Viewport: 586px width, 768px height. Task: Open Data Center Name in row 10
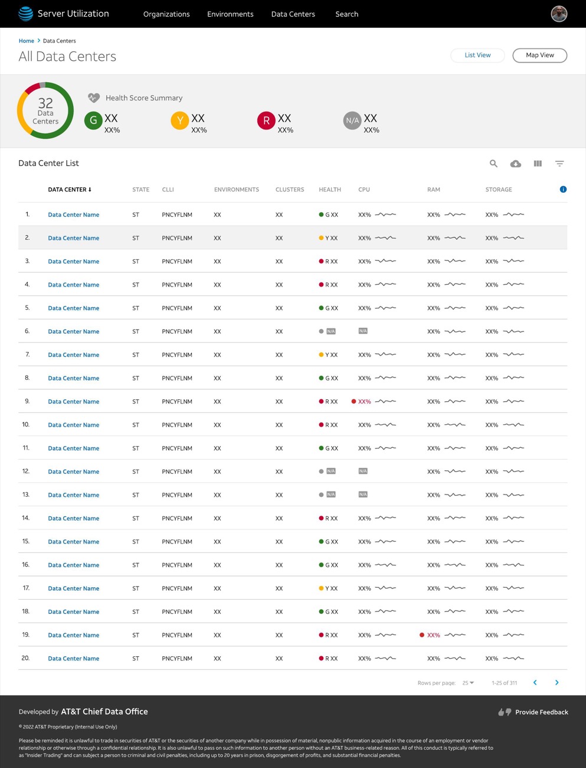[x=74, y=425]
